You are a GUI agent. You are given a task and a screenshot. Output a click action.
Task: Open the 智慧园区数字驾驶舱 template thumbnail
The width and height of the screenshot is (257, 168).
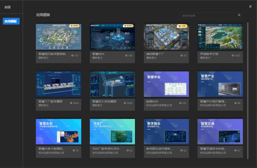[59, 37]
